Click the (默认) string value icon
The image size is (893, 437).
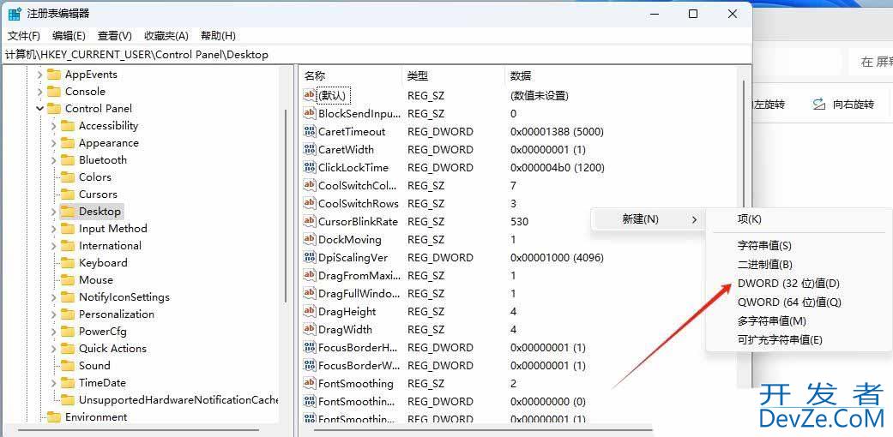click(309, 95)
